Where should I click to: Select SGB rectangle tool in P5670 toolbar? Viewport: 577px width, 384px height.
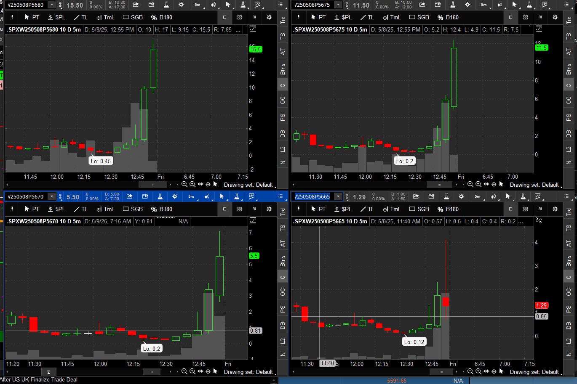tap(133, 209)
